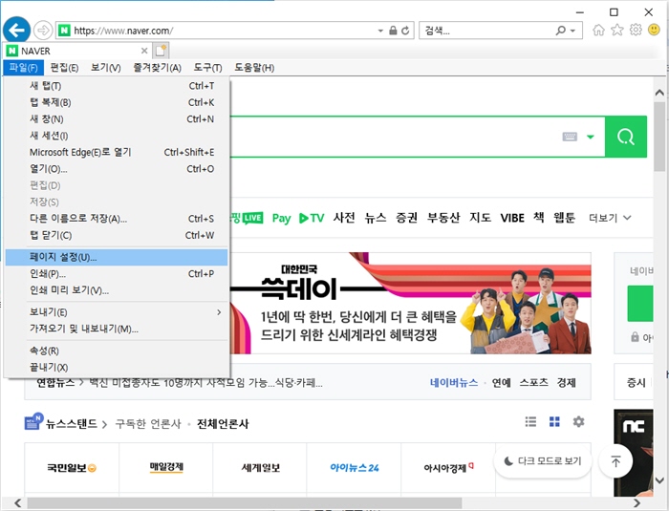Screen dimensions: 669x511
Task: Select 속성(R) menu entry
Action: (x=117, y=351)
